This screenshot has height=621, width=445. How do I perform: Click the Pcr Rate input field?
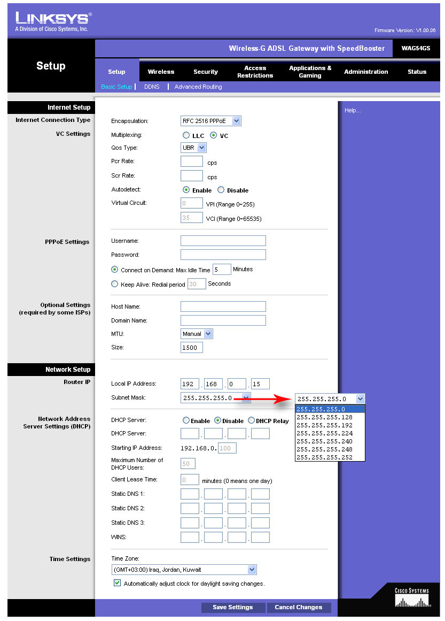click(191, 161)
